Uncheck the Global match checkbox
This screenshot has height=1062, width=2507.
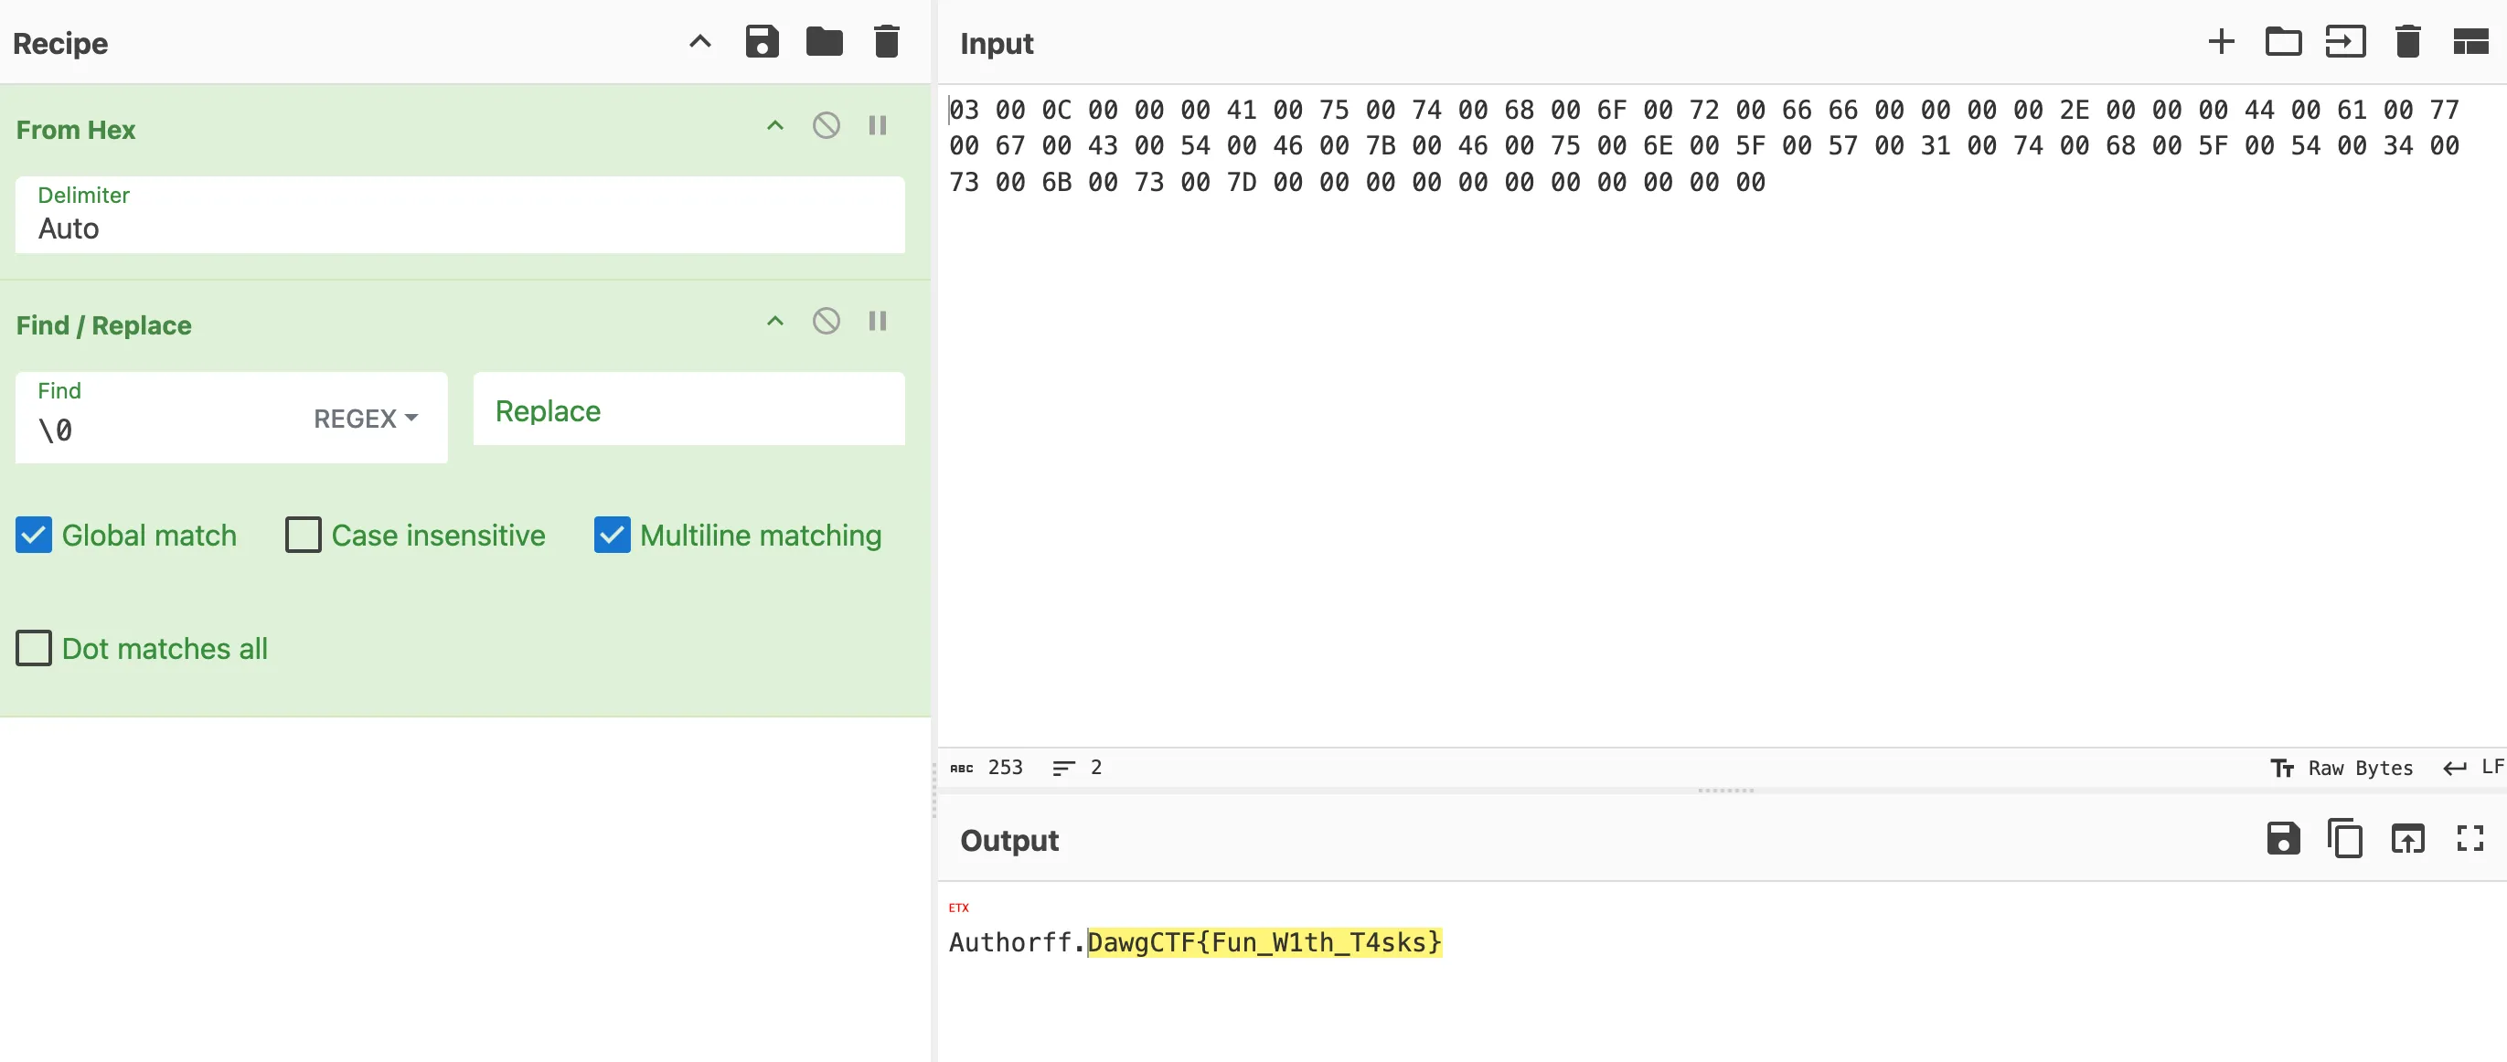(34, 535)
